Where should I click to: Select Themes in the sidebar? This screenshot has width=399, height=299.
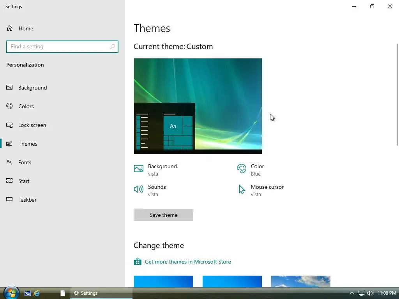tap(62, 144)
